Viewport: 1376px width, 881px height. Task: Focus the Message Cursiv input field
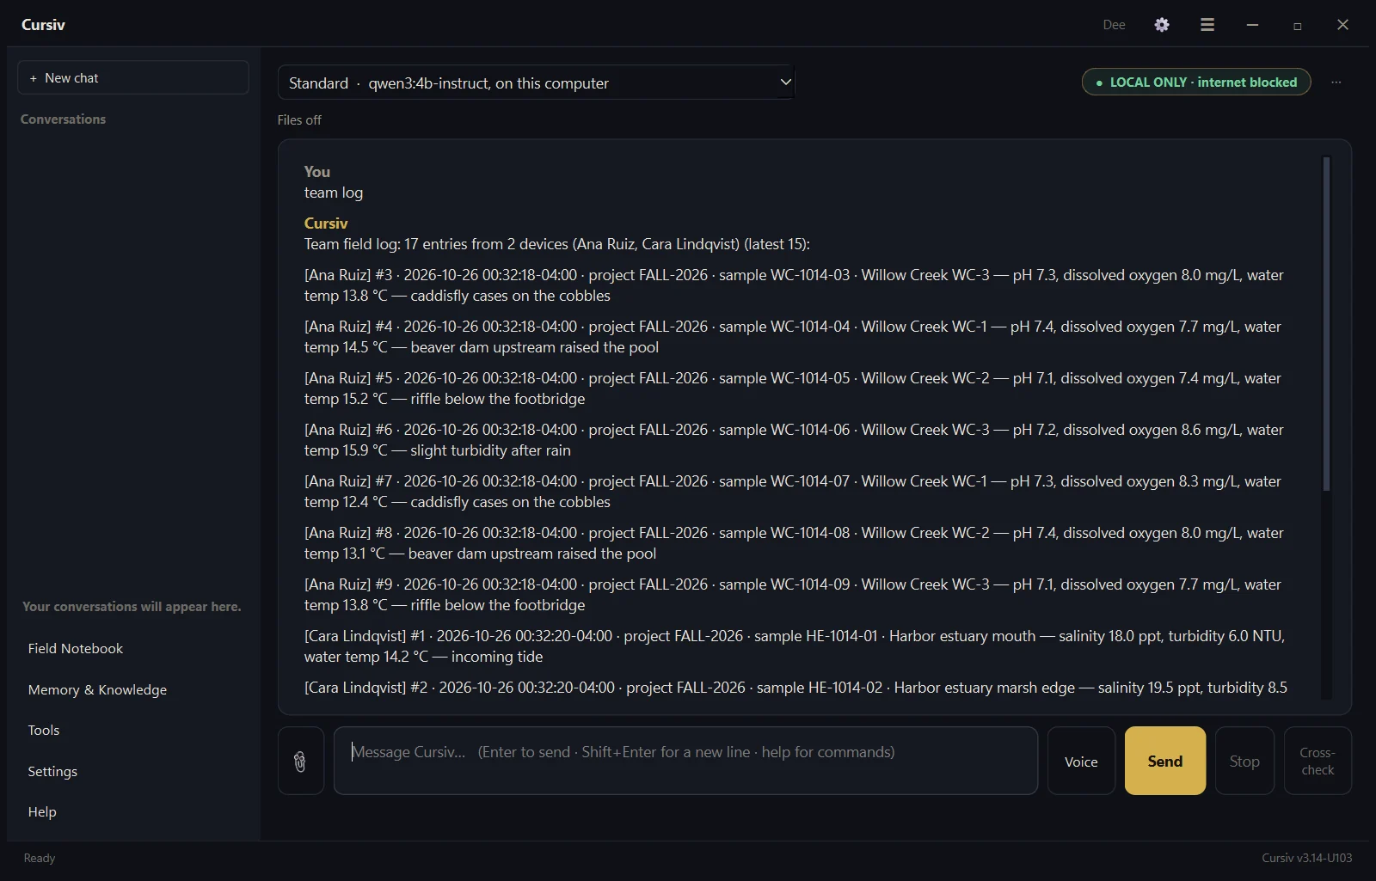coord(685,761)
